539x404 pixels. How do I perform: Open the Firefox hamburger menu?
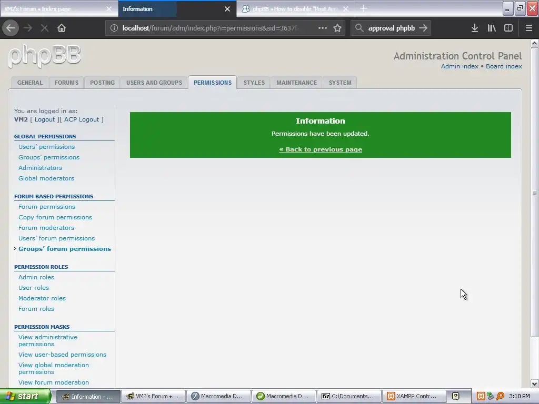(x=528, y=28)
